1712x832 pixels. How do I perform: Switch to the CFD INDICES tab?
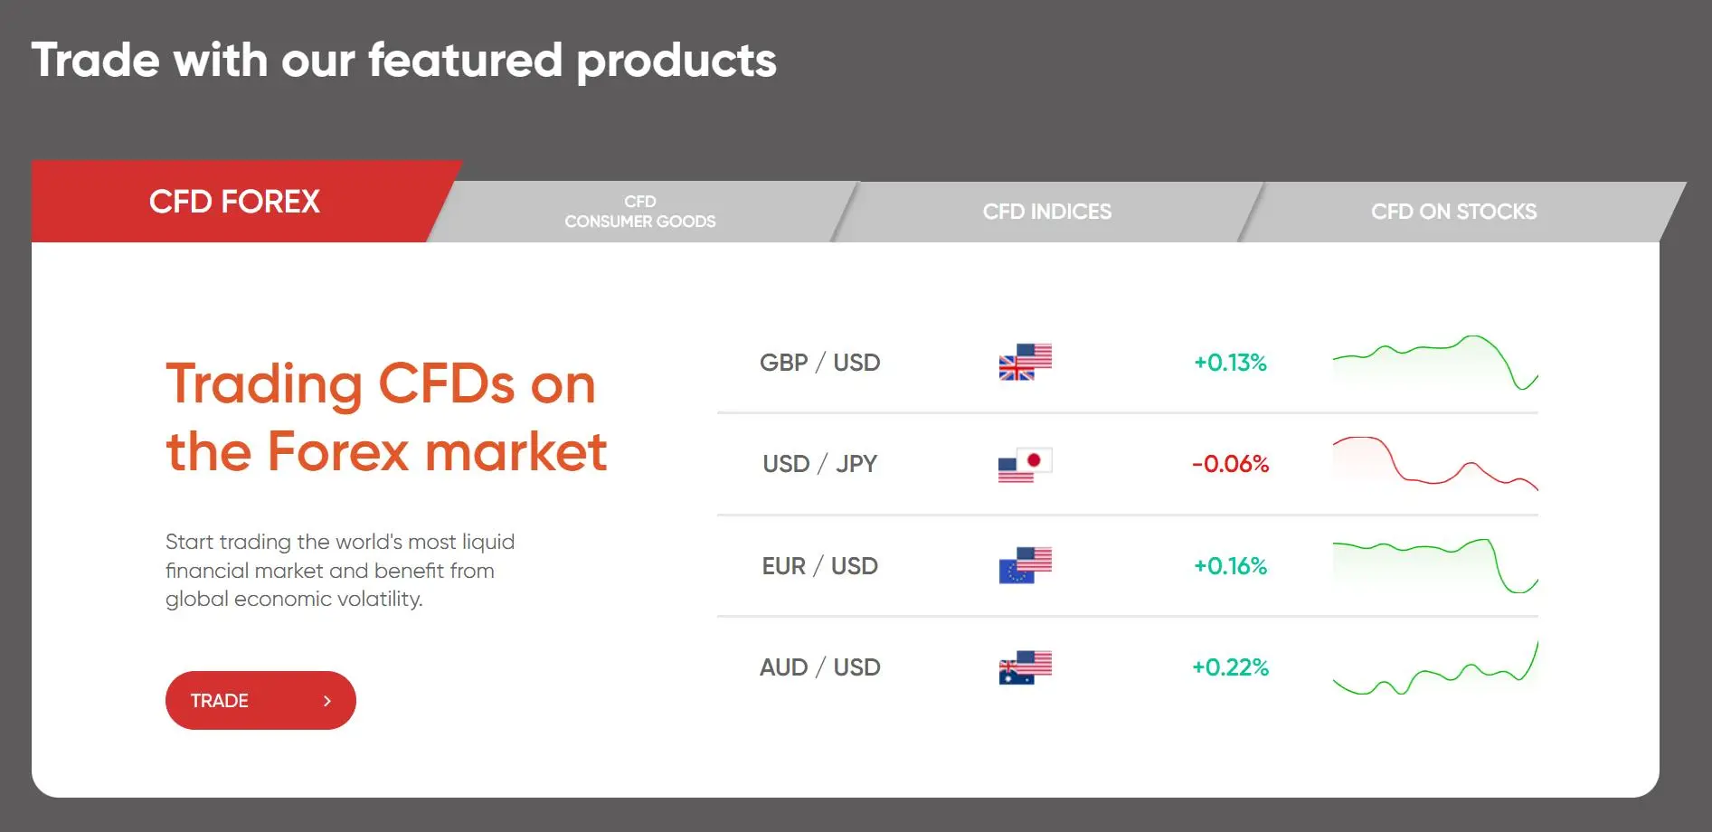1047,212
